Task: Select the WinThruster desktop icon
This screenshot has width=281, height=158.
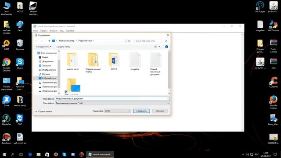Action: point(274,26)
